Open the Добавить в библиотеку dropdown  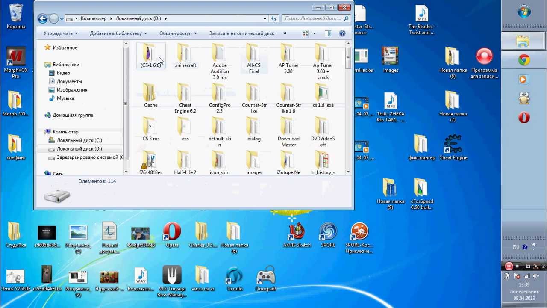pos(118,33)
